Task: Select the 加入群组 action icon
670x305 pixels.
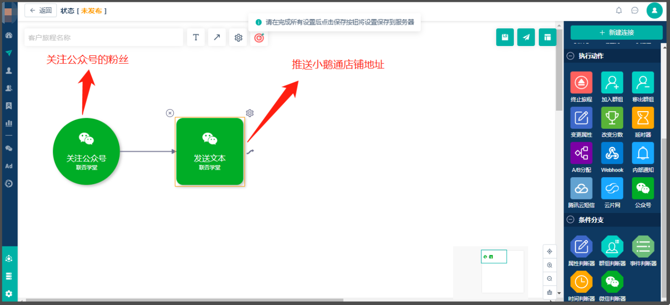Action: pyautogui.click(x=612, y=83)
